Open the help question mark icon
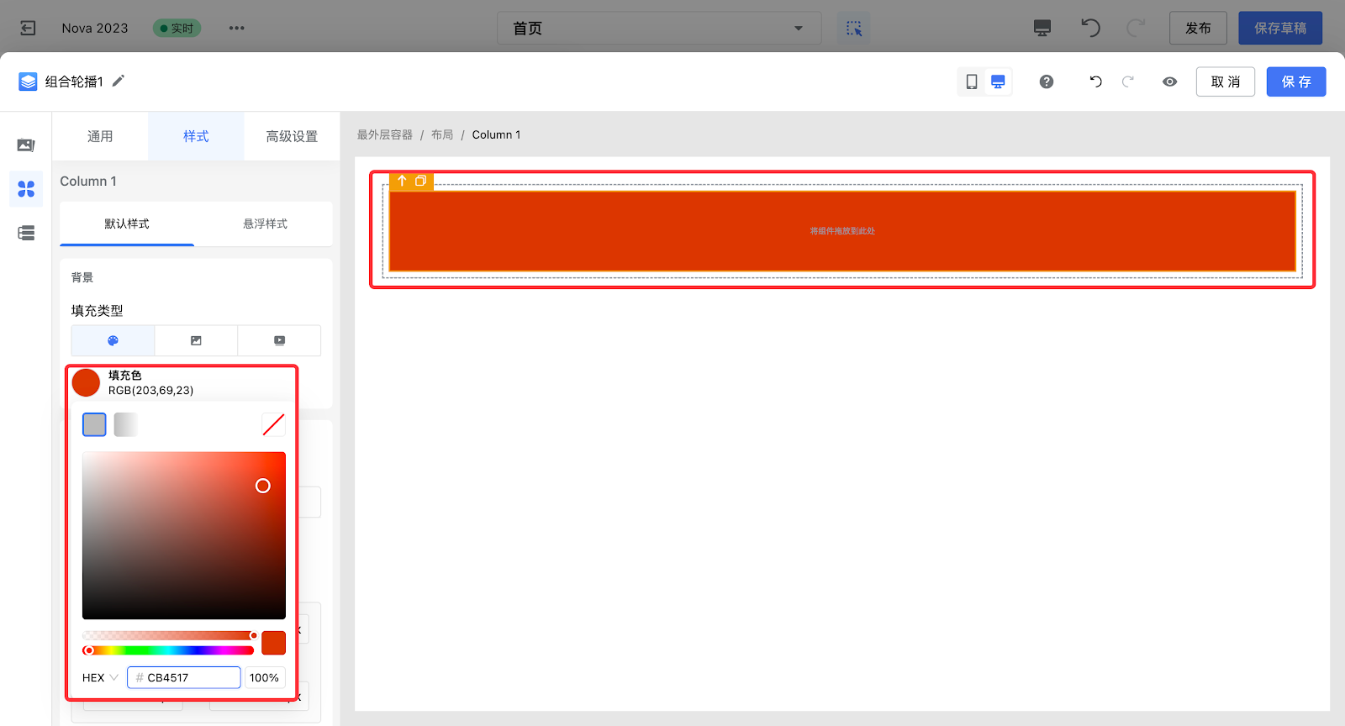 pos(1046,82)
